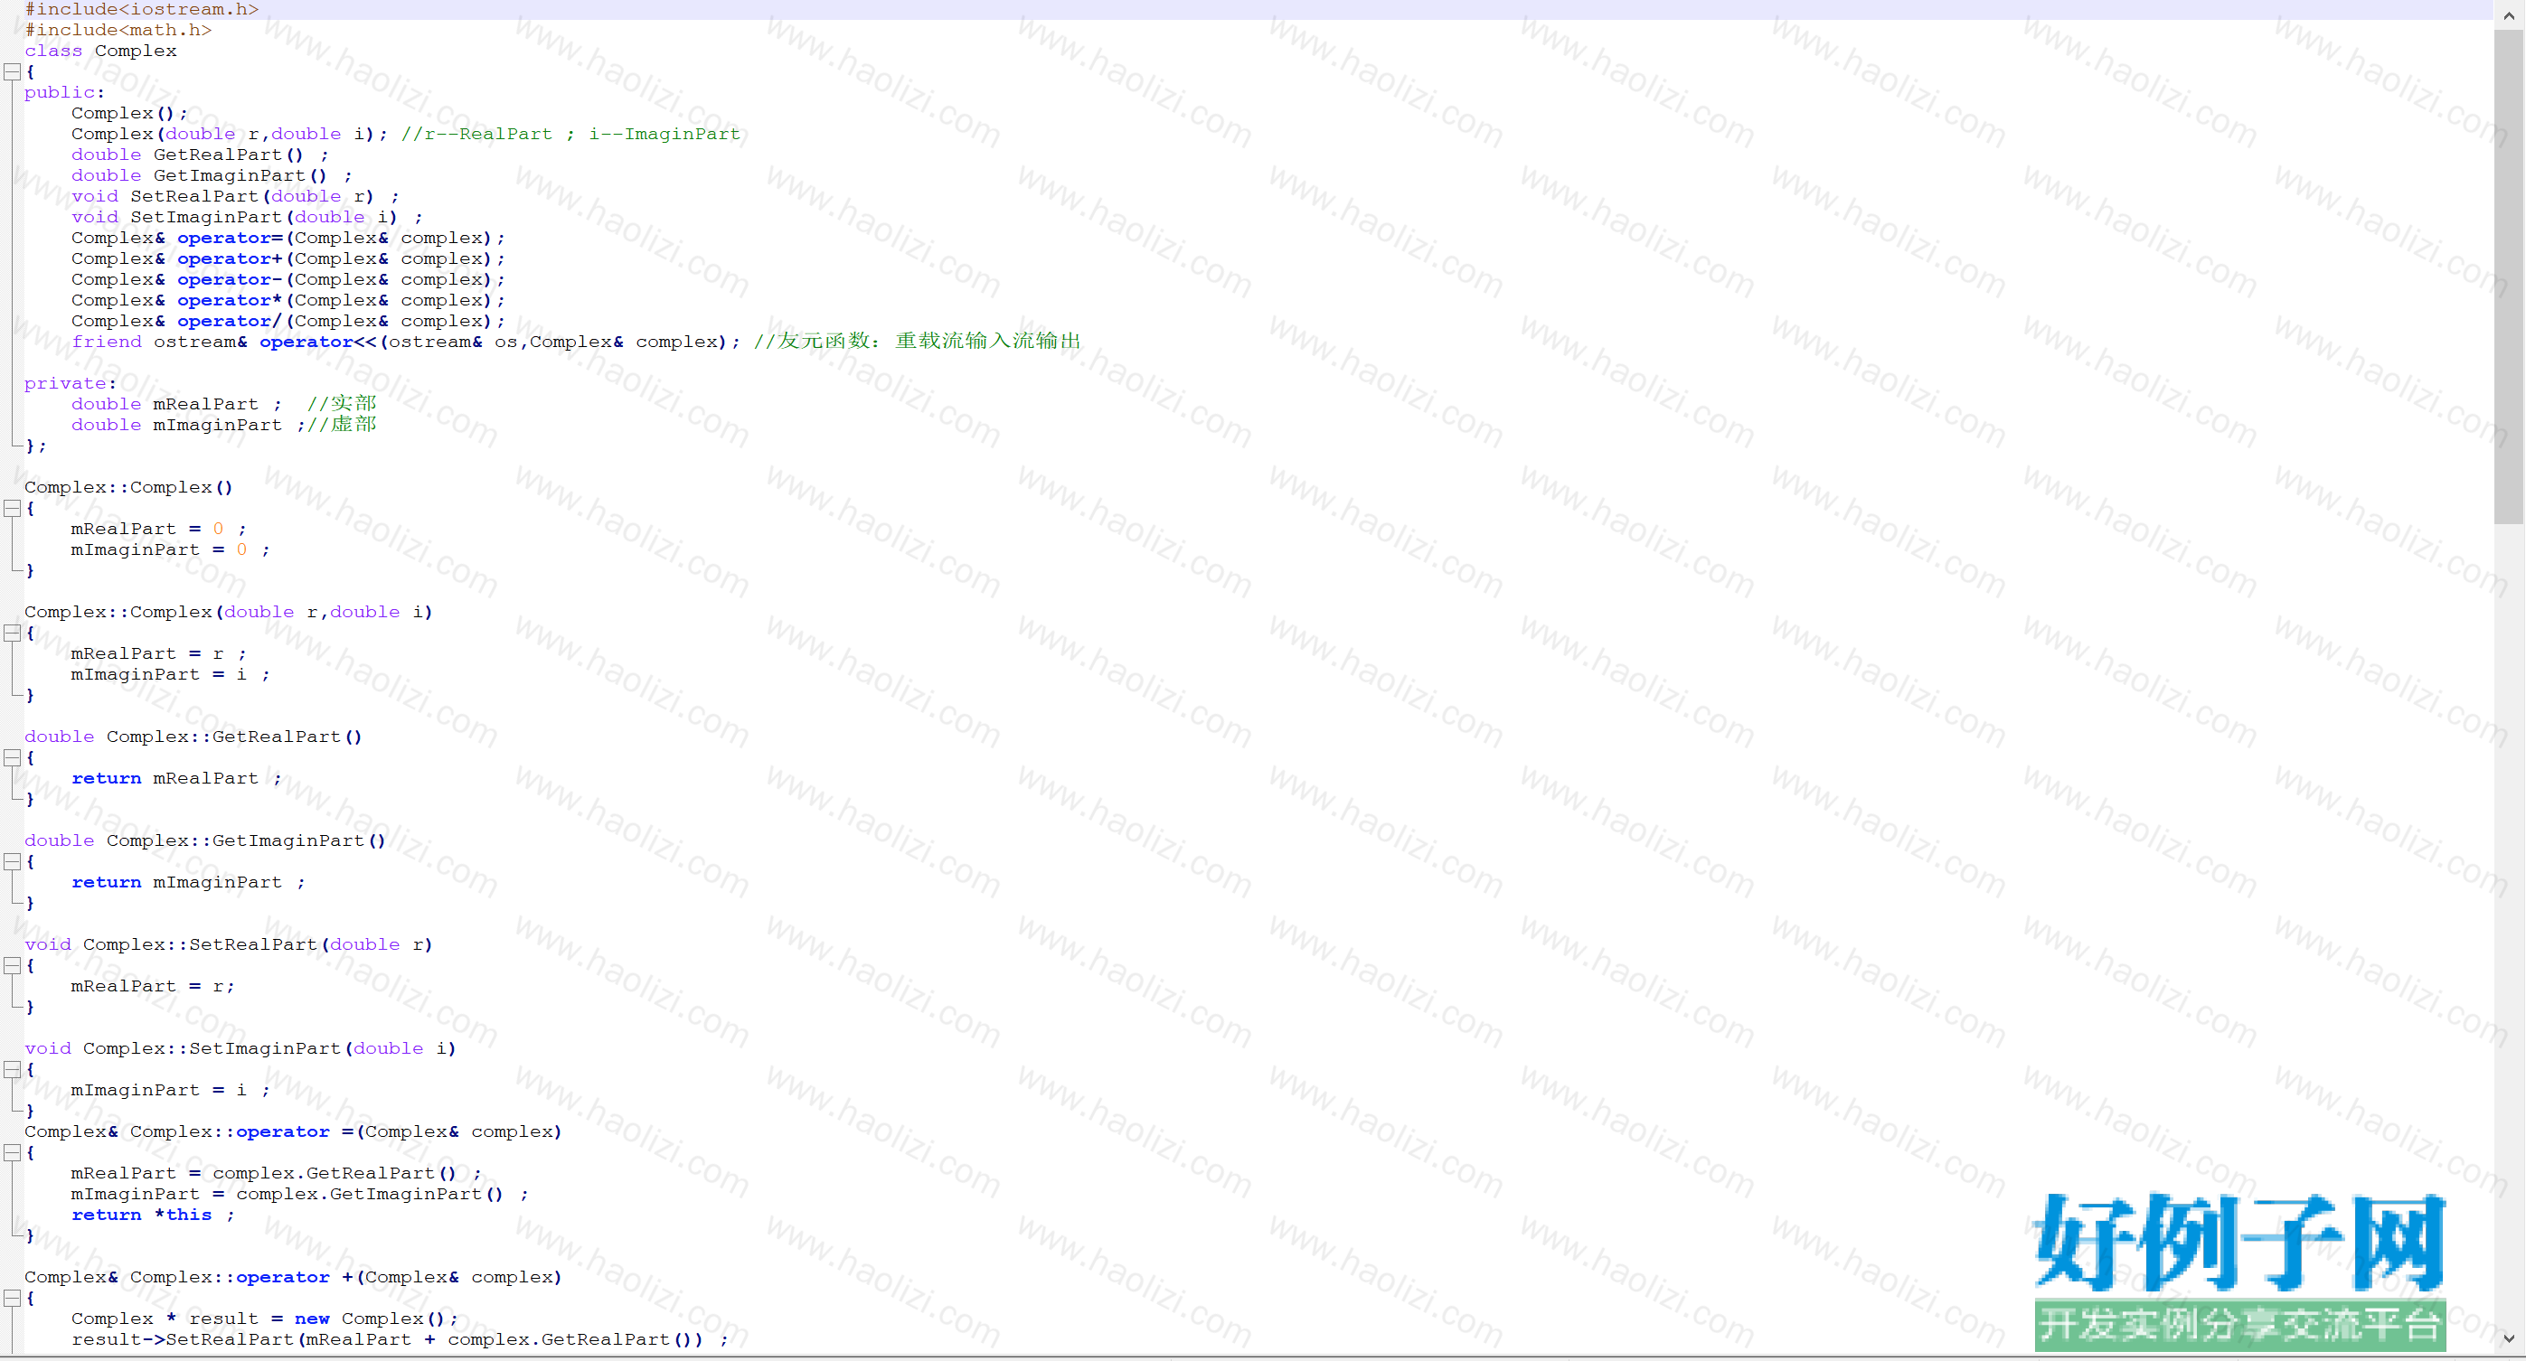Screen dimensions: 2526x1361
Task: Collapse Complex(double r,double i) constructor fold
Action: [x=12, y=633]
